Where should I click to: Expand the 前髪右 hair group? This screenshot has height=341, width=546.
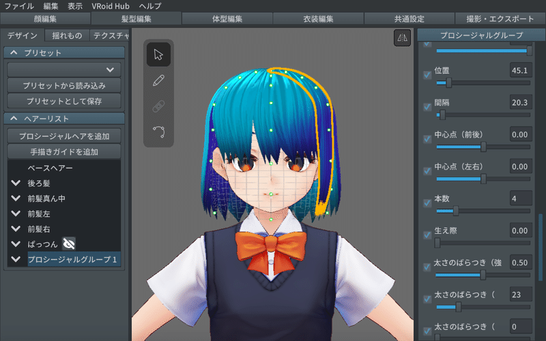click(x=16, y=229)
